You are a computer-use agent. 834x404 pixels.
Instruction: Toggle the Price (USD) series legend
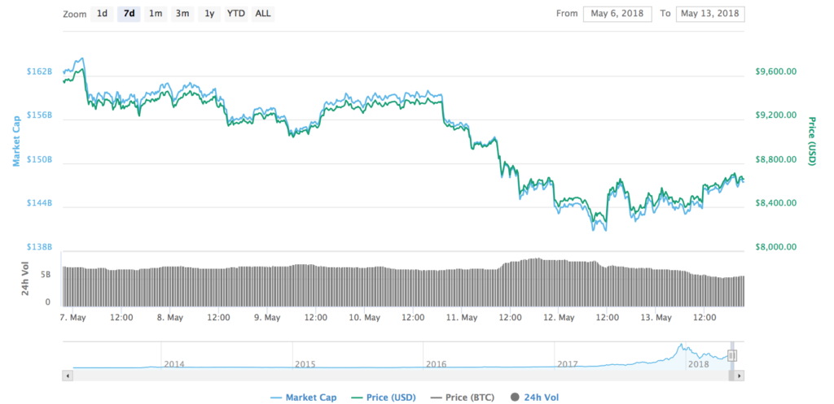pyautogui.click(x=383, y=397)
